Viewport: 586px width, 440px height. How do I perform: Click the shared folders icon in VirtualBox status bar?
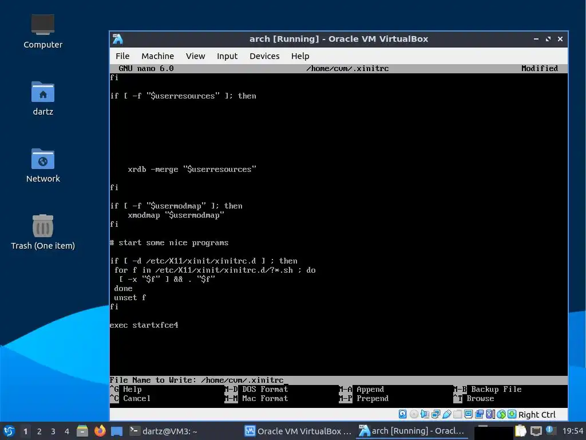[457, 414]
